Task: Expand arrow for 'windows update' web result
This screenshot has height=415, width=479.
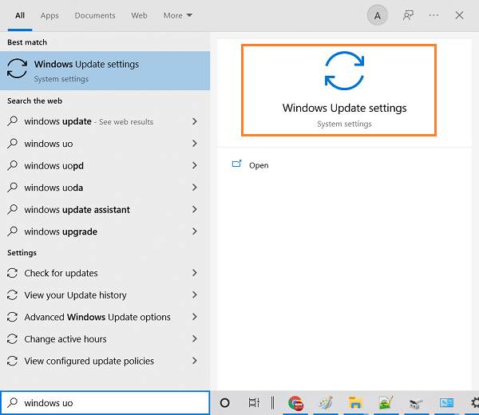Action: click(195, 121)
